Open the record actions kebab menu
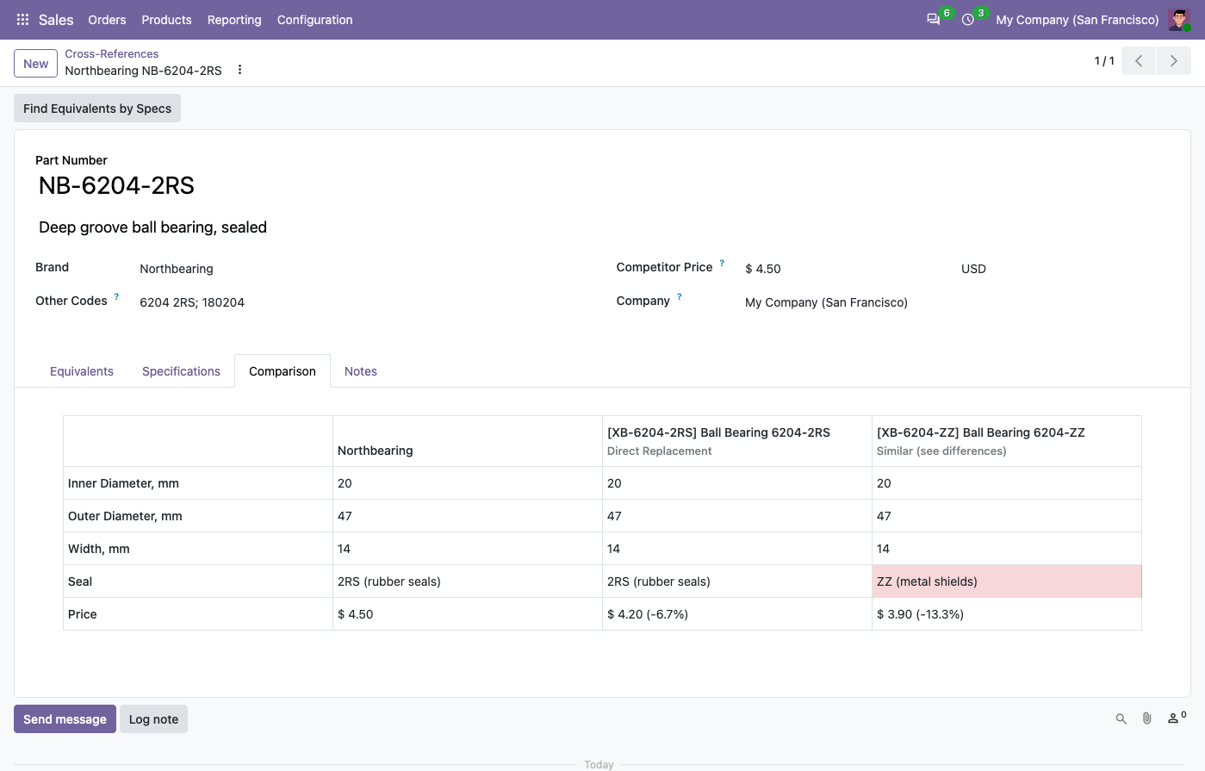This screenshot has width=1205, height=771. 239,71
